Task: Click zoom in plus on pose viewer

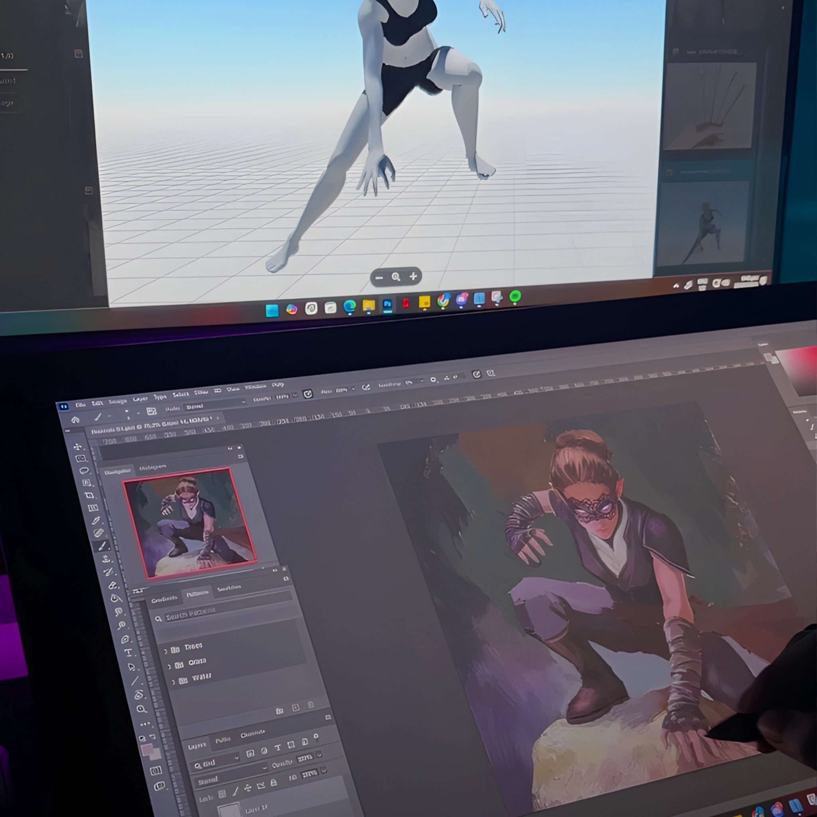Action: coord(413,276)
